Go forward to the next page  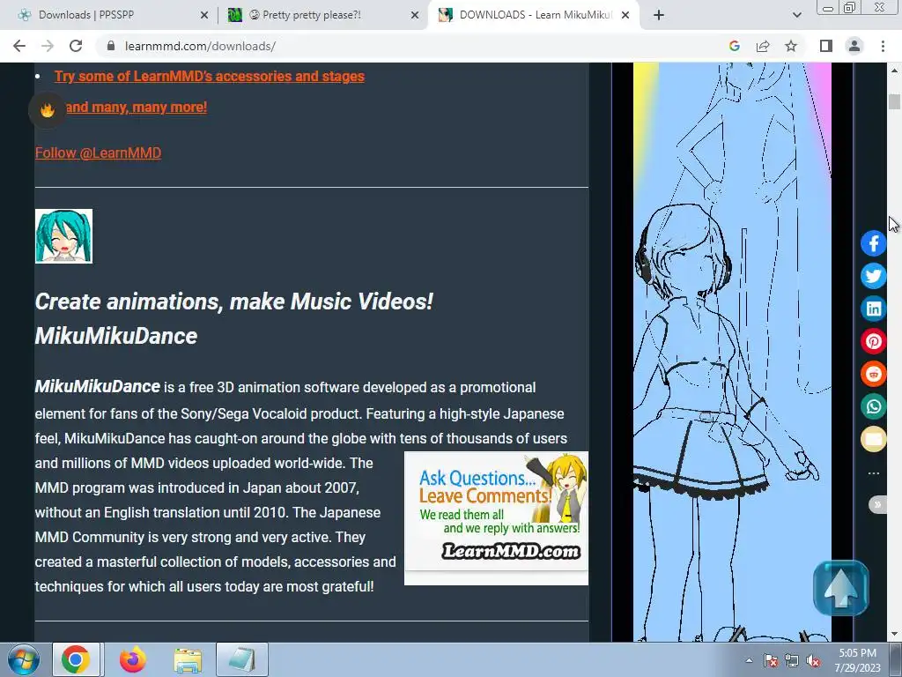click(48, 46)
